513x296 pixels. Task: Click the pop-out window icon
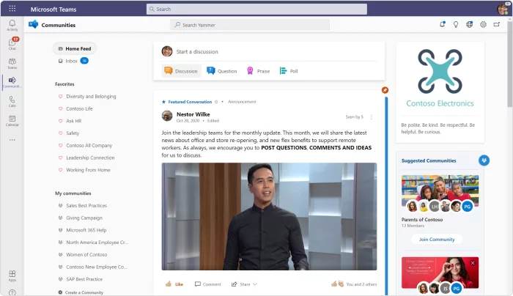(497, 24)
